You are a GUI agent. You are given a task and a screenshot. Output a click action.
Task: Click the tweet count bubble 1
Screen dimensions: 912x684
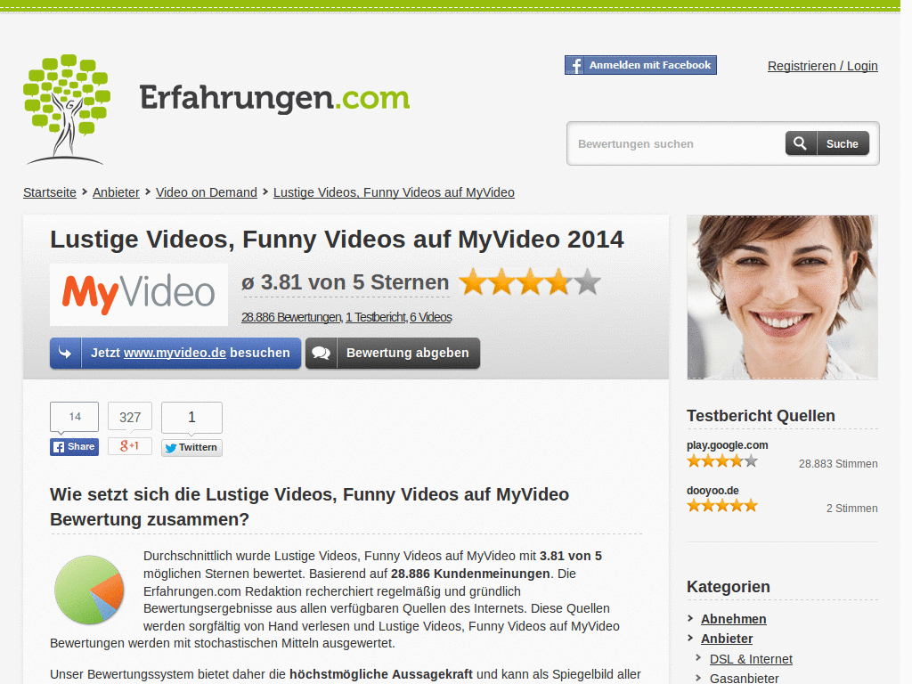coord(191,417)
